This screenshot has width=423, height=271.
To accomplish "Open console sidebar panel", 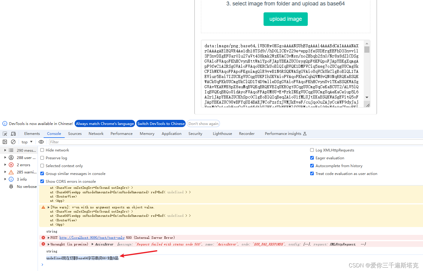I will click(5, 142).
